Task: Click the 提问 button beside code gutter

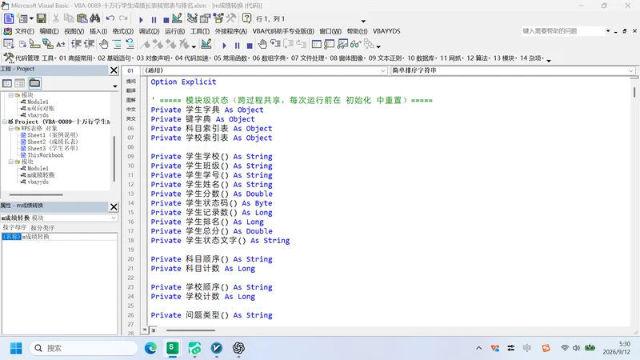Action: (131, 82)
